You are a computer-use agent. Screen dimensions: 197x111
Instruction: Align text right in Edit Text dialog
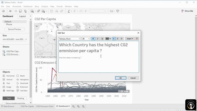click(x=122, y=39)
